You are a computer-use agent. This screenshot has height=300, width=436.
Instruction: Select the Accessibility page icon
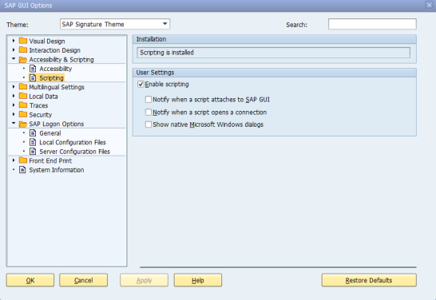click(x=33, y=69)
